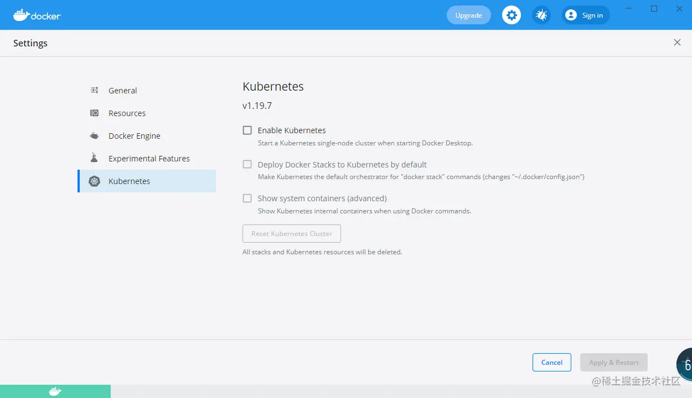The height and width of the screenshot is (398, 692).
Task: Click the 'Show Kubernetes internal containers' description
Action: pyautogui.click(x=364, y=211)
